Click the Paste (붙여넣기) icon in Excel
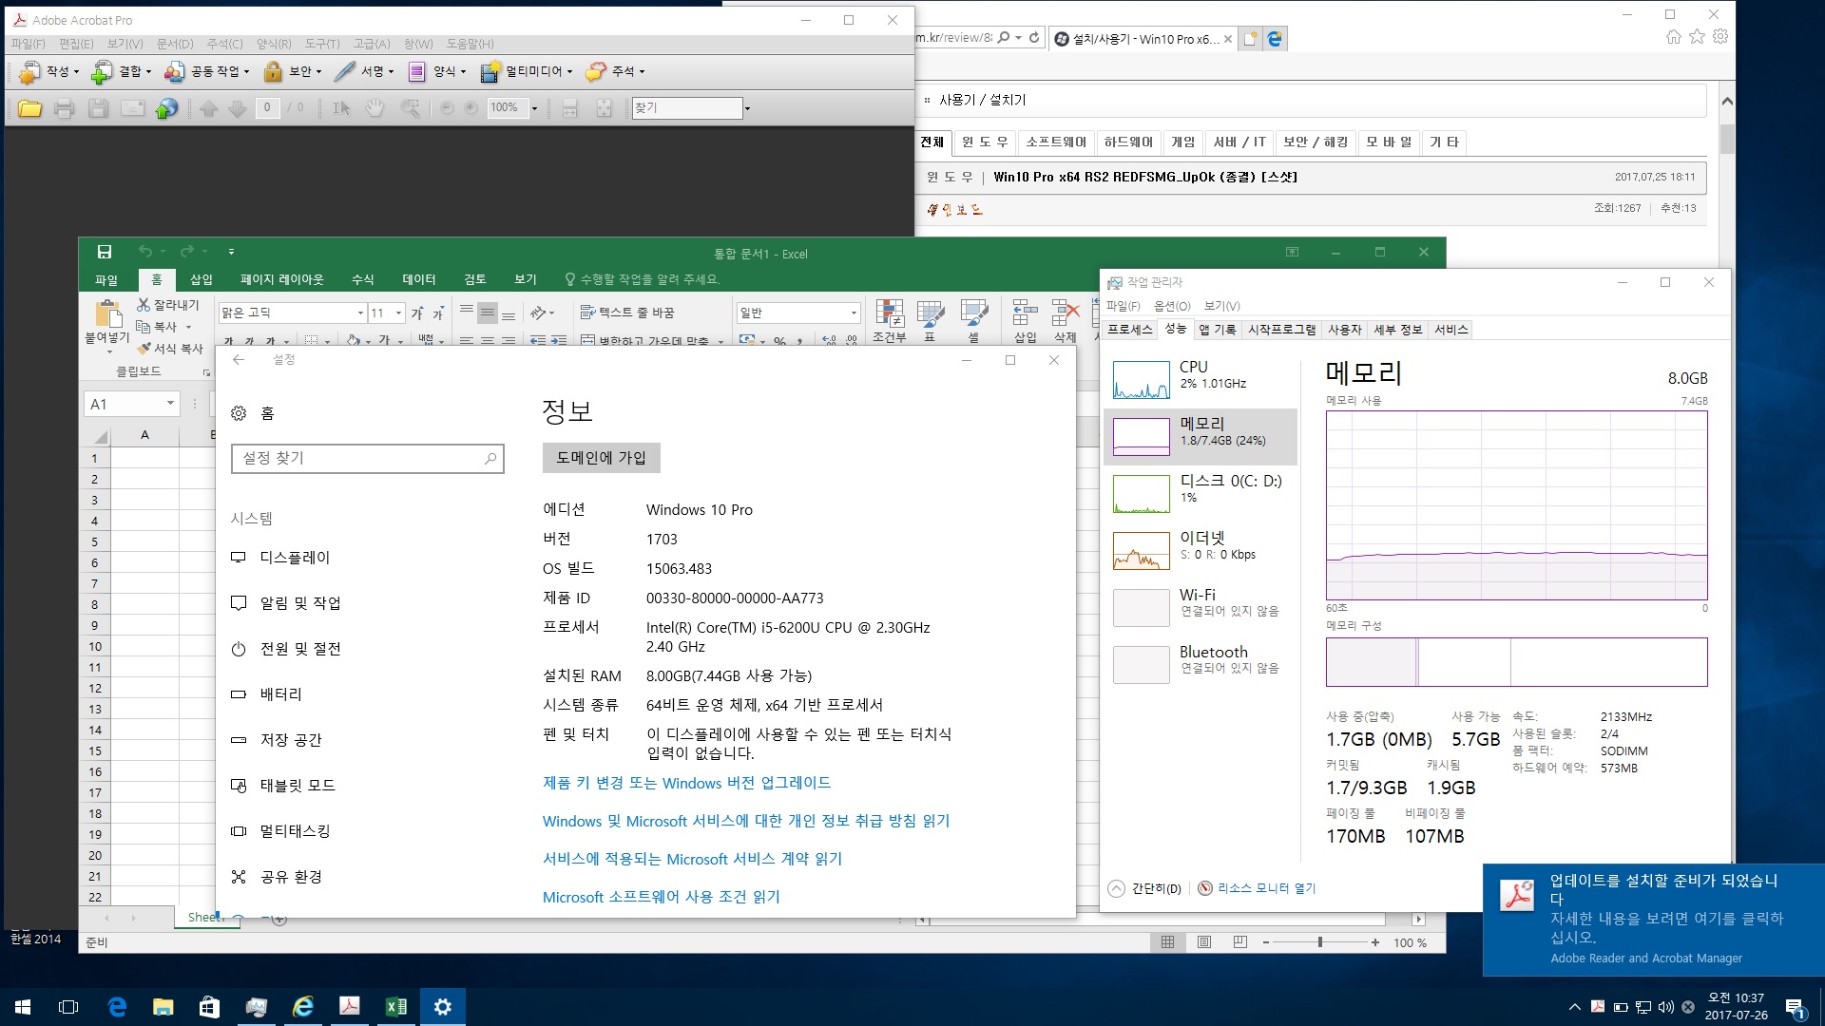Screen dimensions: 1825x1026 point(107,313)
